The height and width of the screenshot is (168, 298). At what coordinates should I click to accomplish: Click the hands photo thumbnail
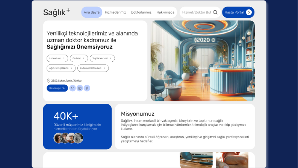coord(232,160)
